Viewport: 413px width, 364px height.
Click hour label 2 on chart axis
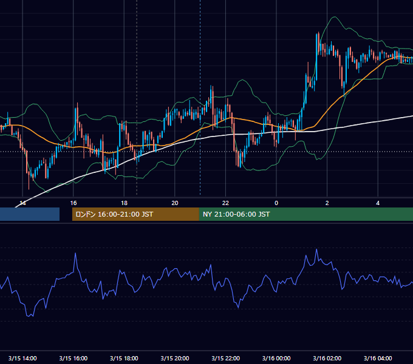(327, 203)
